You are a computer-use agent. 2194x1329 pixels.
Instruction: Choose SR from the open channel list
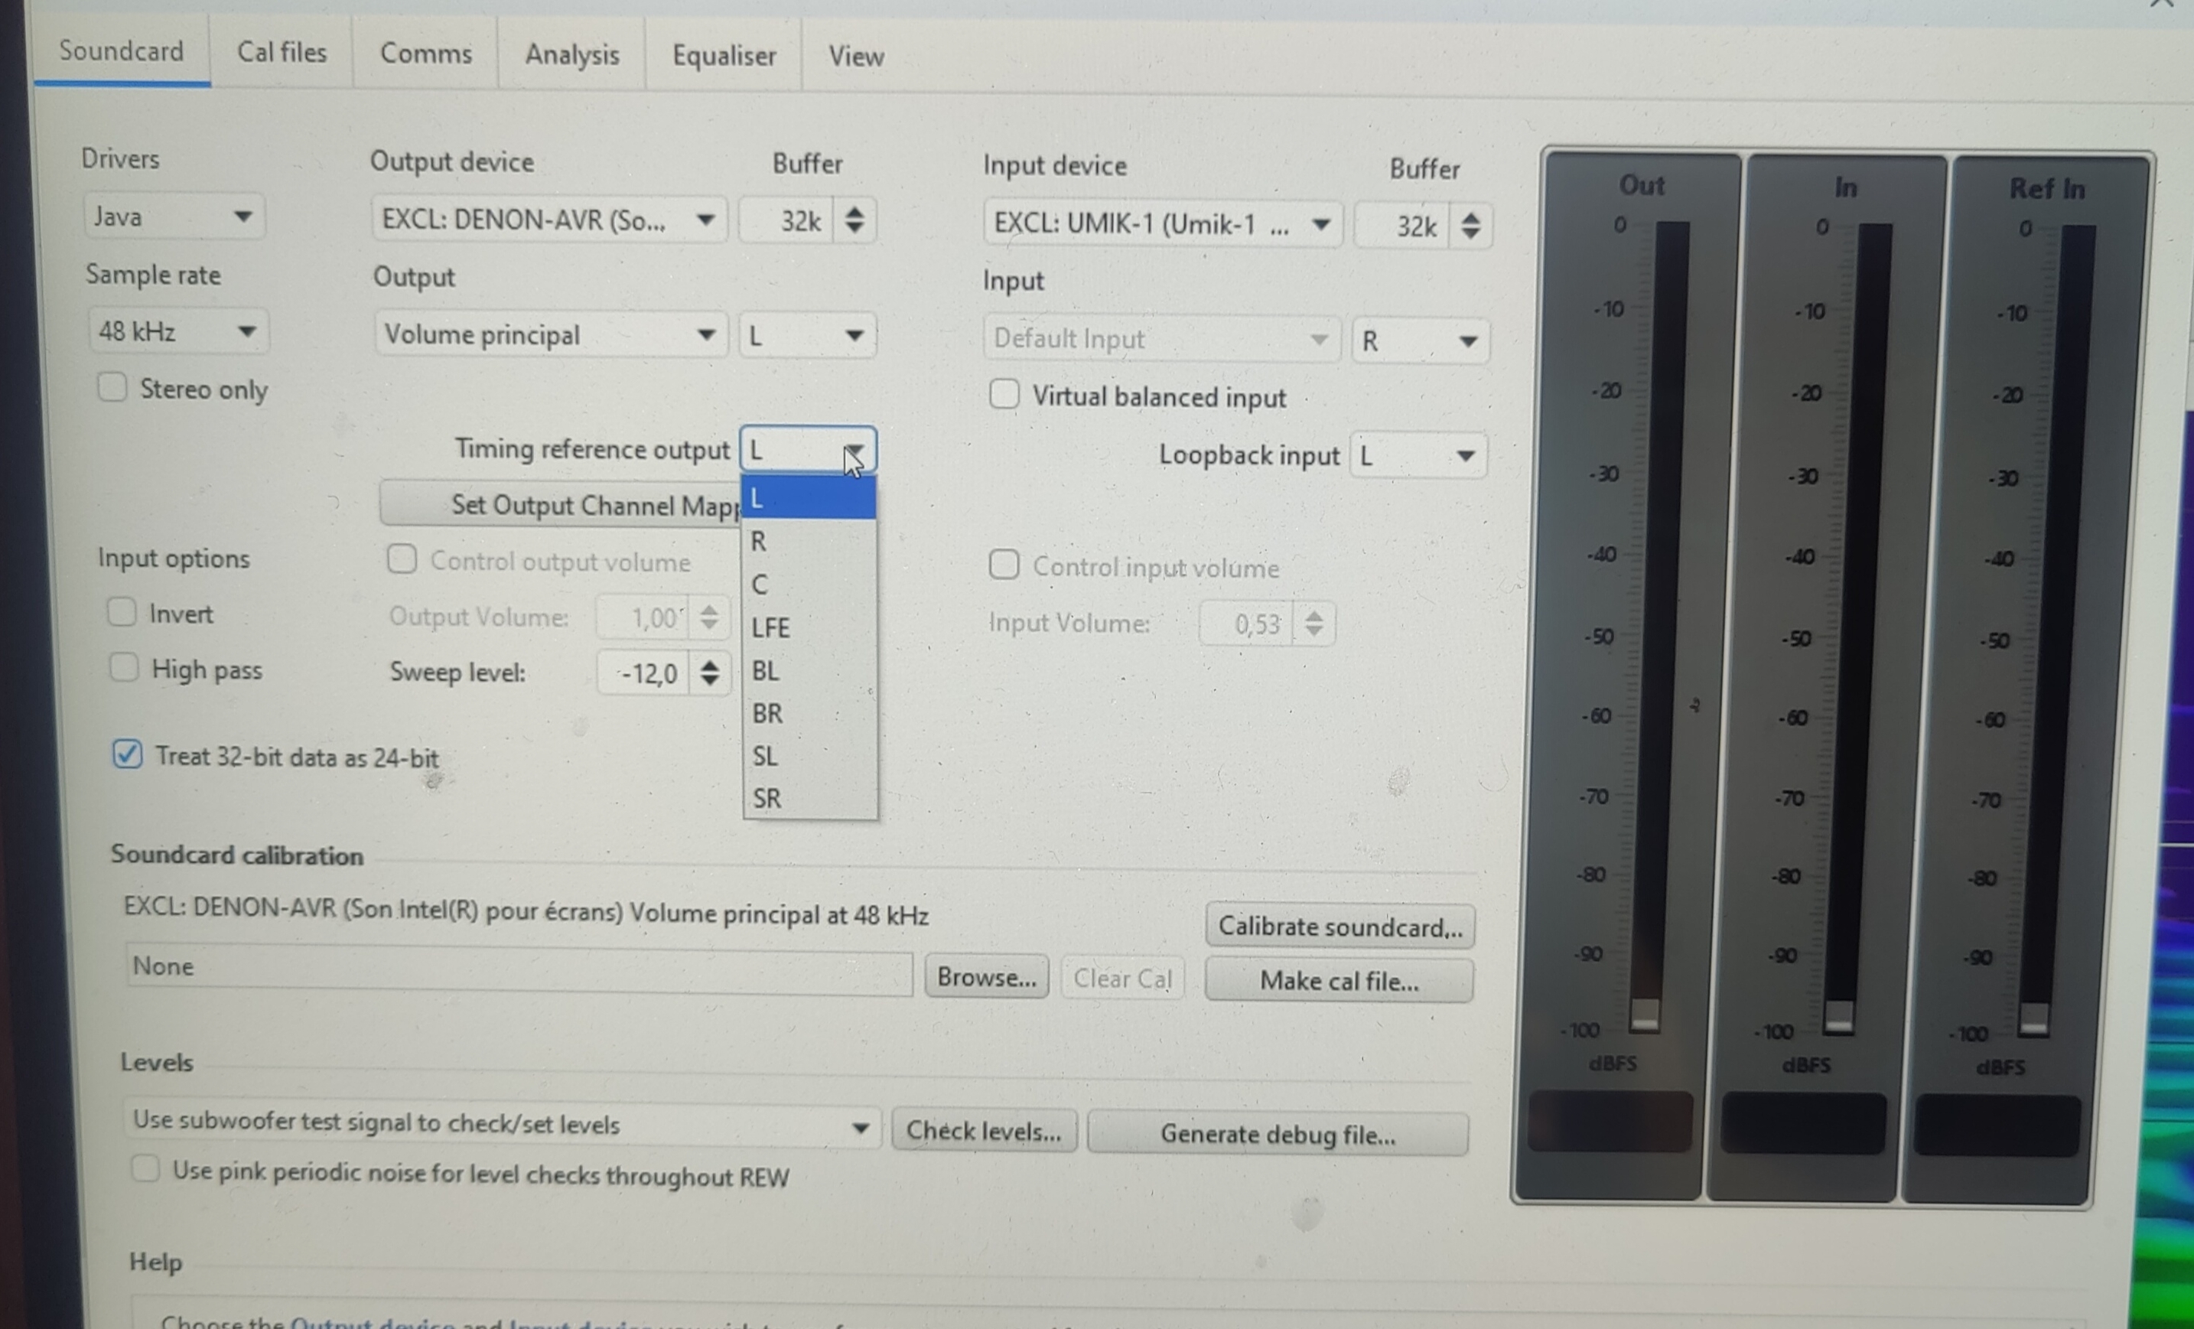click(767, 797)
